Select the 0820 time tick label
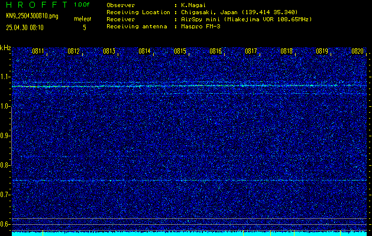Screen dimensions: 372x236 click(358, 51)
